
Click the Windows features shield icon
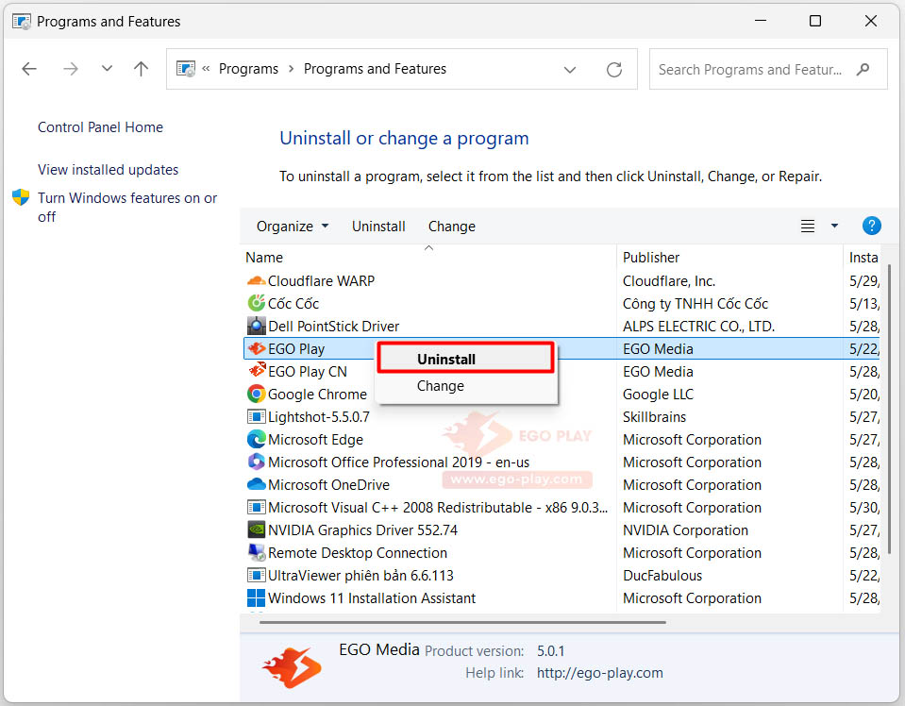tap(21, 197)
